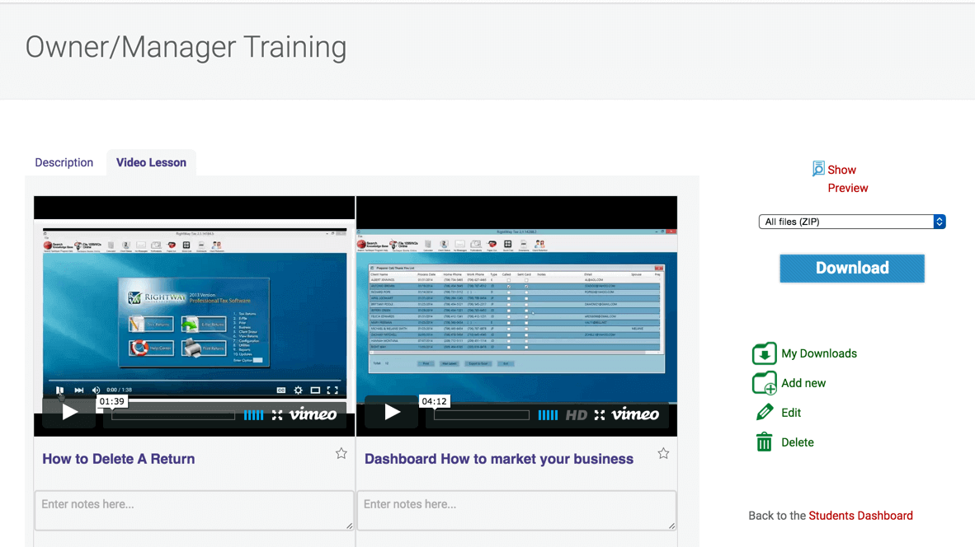Seek in the first video's progress bar
The width and height of the screenshot is (975, 547).
tap(173, 415)
